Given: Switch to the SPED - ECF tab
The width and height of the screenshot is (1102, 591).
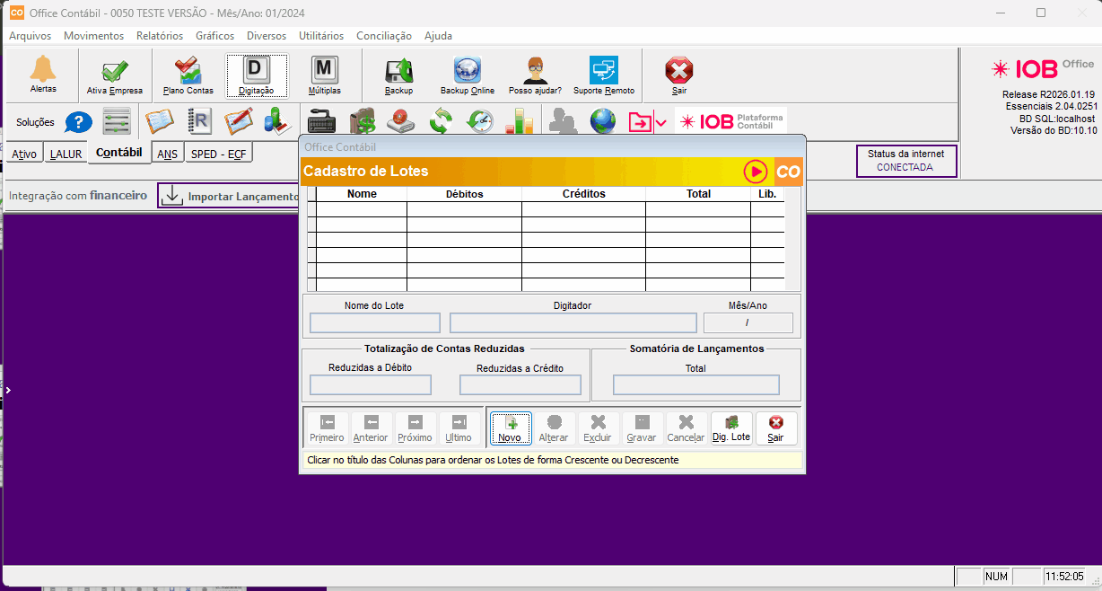Looking at the screenshot, I should (x=218, y=154).
